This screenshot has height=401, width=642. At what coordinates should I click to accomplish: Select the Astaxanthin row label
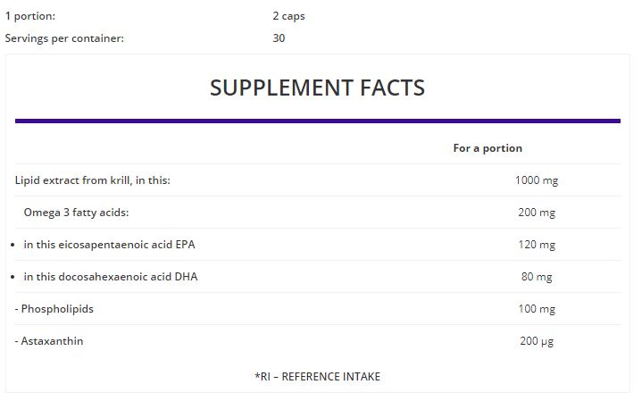(49, 341)
